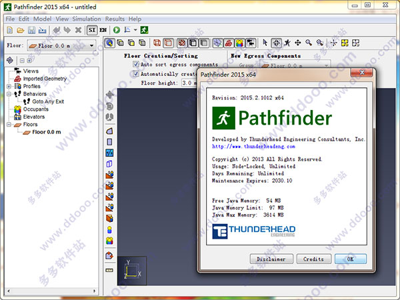The image size is (400, 300).
Task: Collapse all tree nodes button
Action: click(22, 61)
